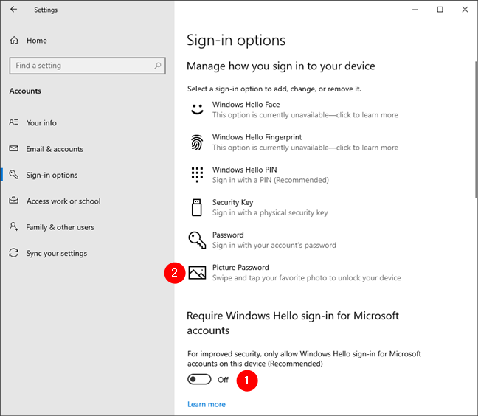Click the Off label beside toggle
Screen dimensions: 478x416
[x=223, y=380]
